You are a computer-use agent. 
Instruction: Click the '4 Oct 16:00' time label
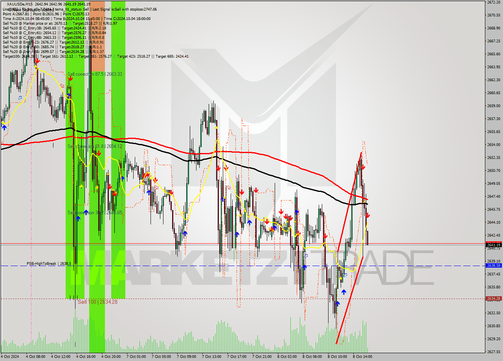[86, 357]
